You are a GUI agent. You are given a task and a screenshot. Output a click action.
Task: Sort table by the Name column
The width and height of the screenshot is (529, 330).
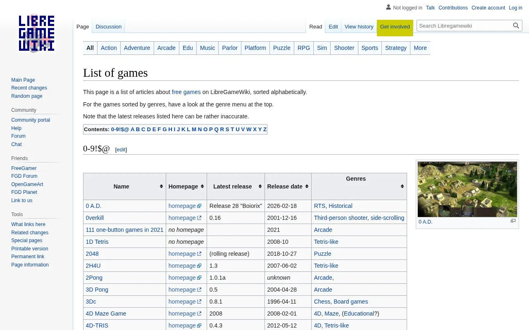coord(124,186)
